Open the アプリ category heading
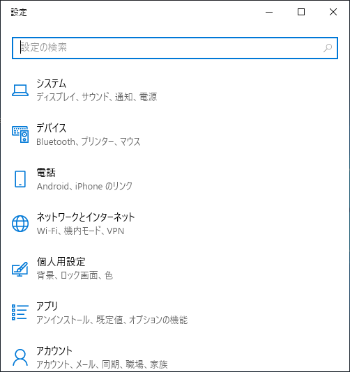The image size is (350, 372). [47, 306]
